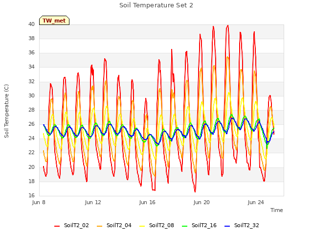Click the Soil Temperature (C) axis label

coord(6,111)
